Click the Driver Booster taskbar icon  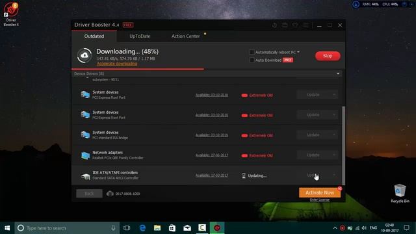[217, 228]
